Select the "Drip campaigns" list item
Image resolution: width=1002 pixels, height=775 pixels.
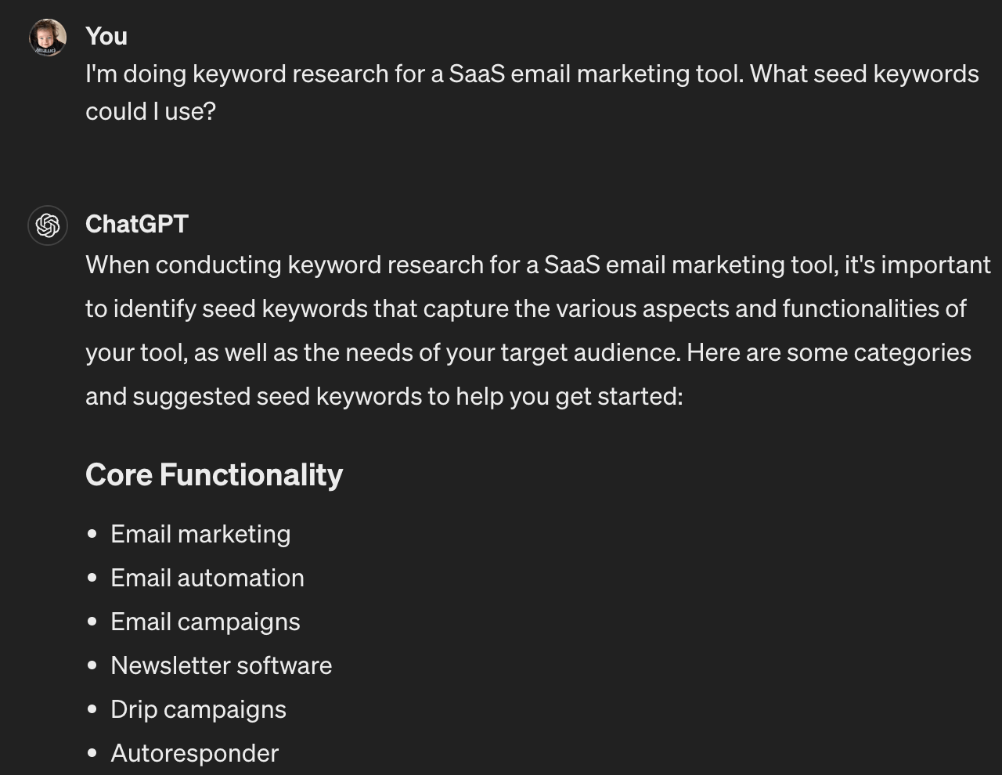click(x=198, y=709)
